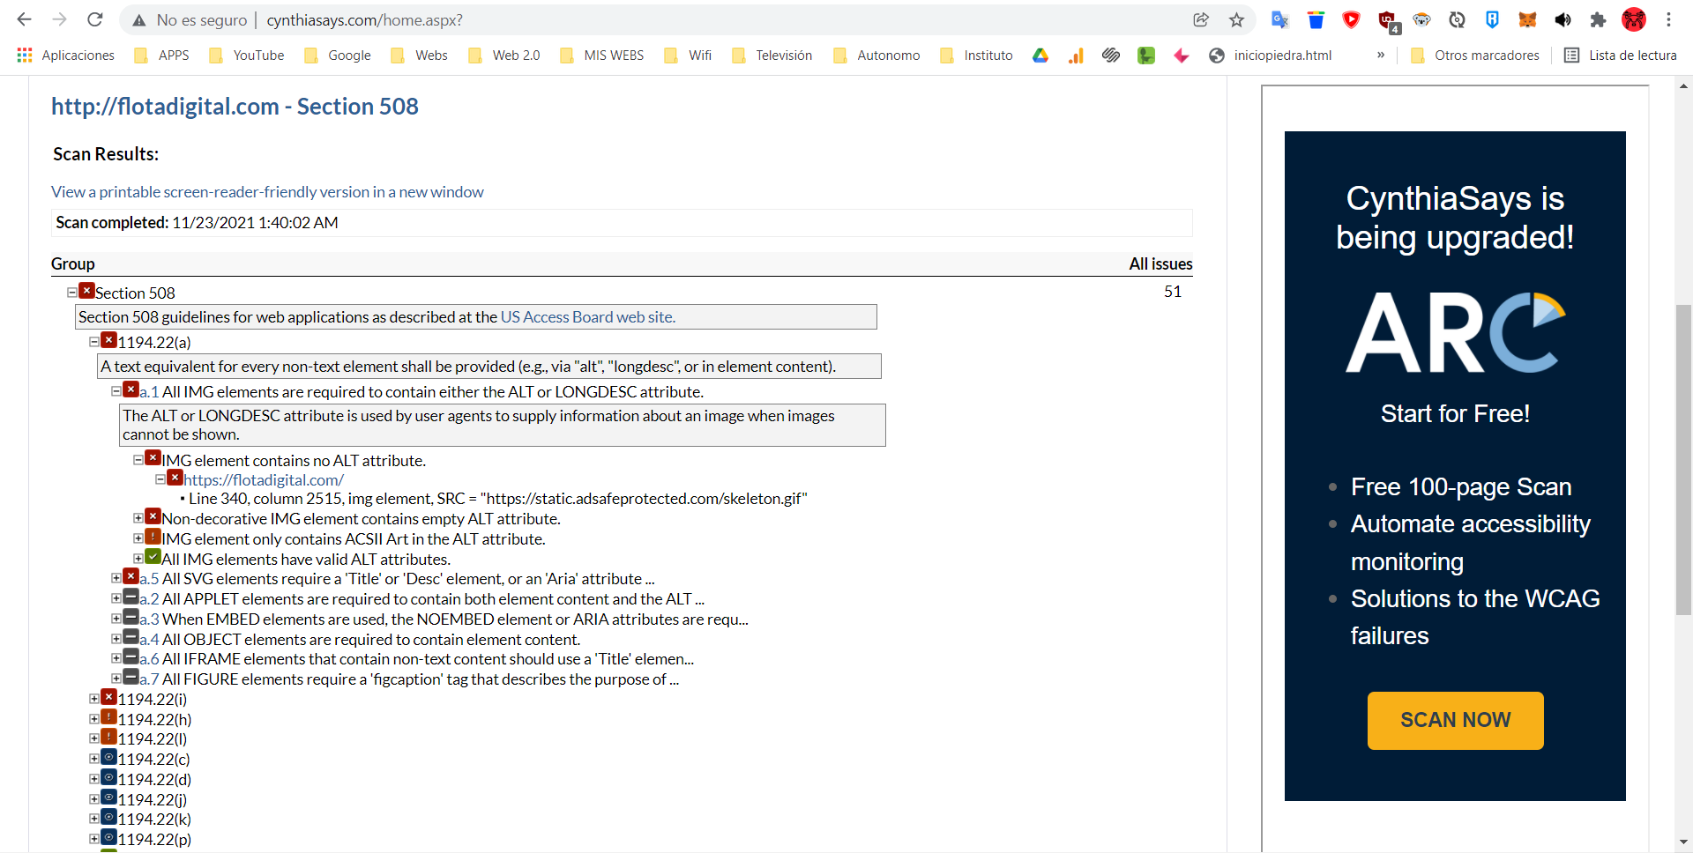Image resolution: width=1693 pixels, height=853 pixels.
Task: Open the YouTube bookmark folder
Action: 247,55
